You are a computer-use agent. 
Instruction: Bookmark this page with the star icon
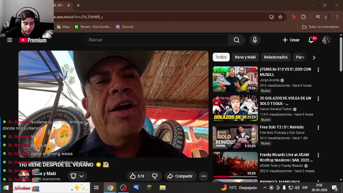280,17
